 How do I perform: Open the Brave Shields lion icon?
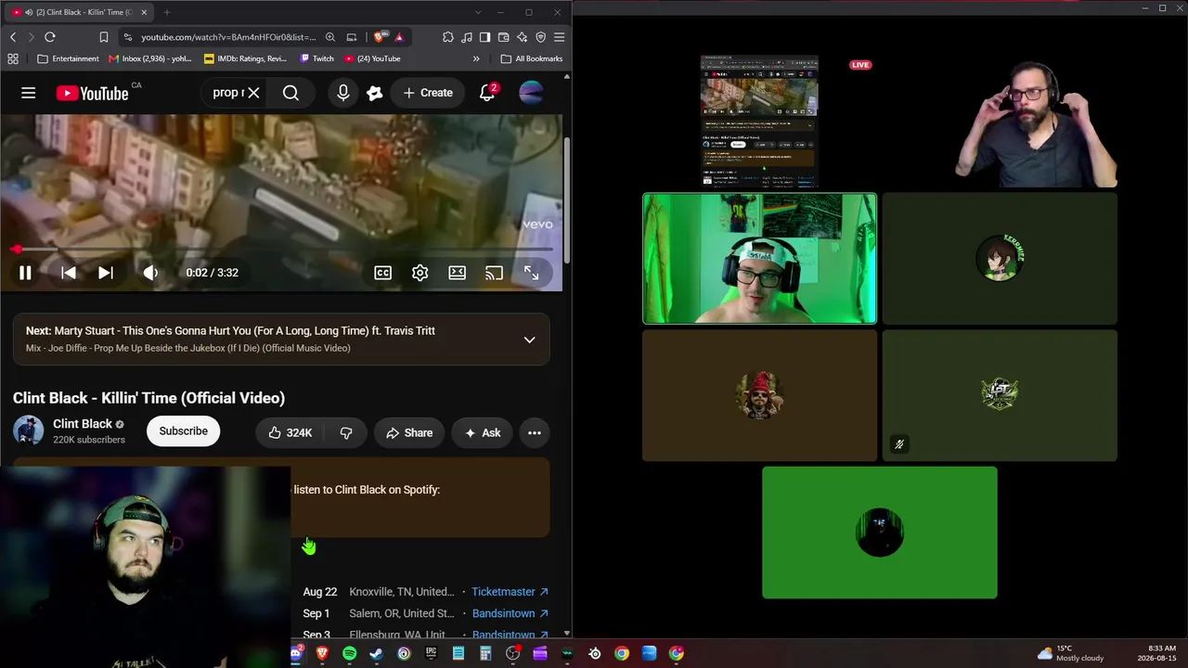click(x=380, y=37)
